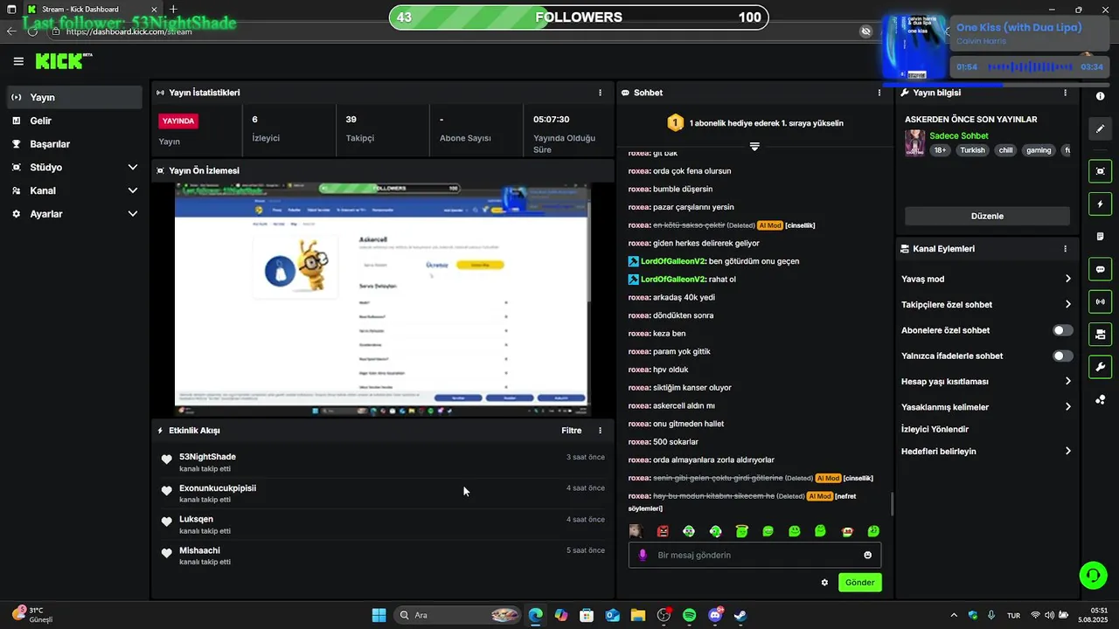Screen dimensions: 1119x629
Task: Expand the Ayarlar menu chevron
Action: 133,214
